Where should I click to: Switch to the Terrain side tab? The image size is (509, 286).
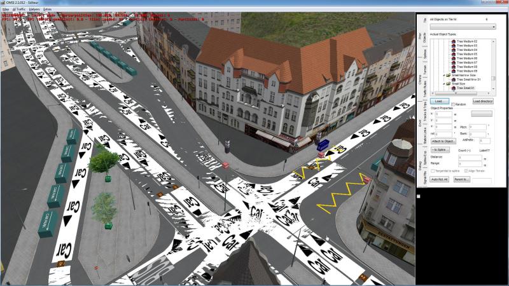pos(424,70)
